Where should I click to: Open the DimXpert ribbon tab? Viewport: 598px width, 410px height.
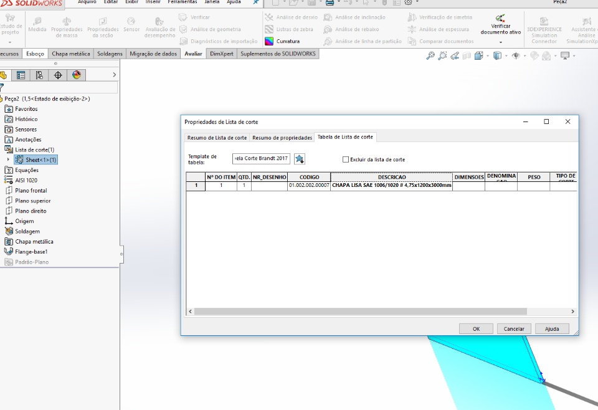click(x=222, y=54)
